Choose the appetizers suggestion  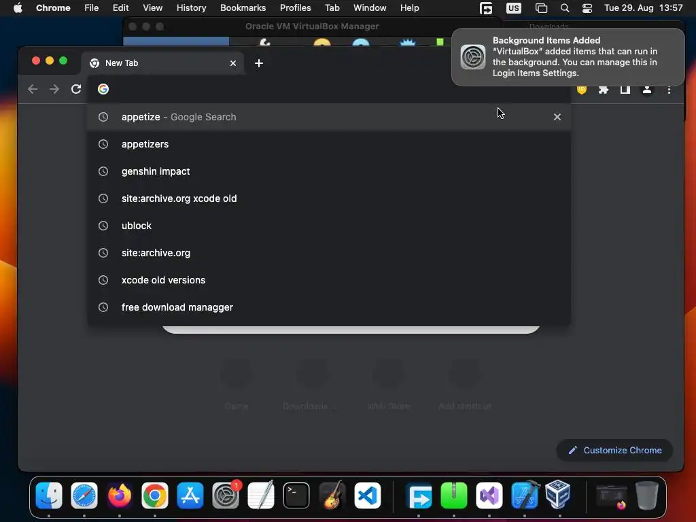(x=328, y=144)
